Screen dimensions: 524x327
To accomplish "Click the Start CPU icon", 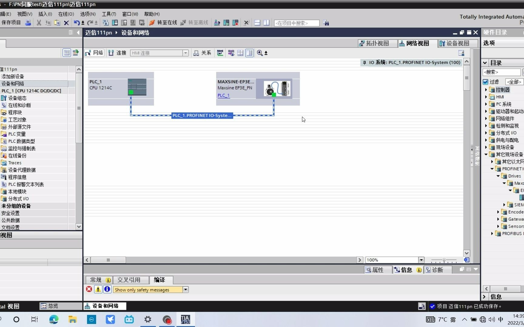I will pyautogui.click(x=226, y=23).
